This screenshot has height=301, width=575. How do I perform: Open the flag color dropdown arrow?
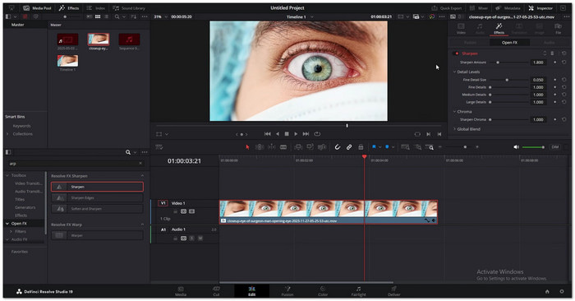coord(379,147)
